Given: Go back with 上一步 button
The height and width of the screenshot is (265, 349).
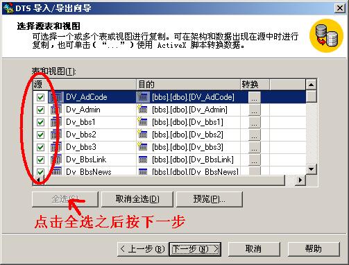Looking at the screenshot, I should point(143,249).
